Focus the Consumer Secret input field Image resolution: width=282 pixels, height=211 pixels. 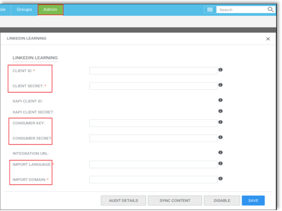click(153, 138)
